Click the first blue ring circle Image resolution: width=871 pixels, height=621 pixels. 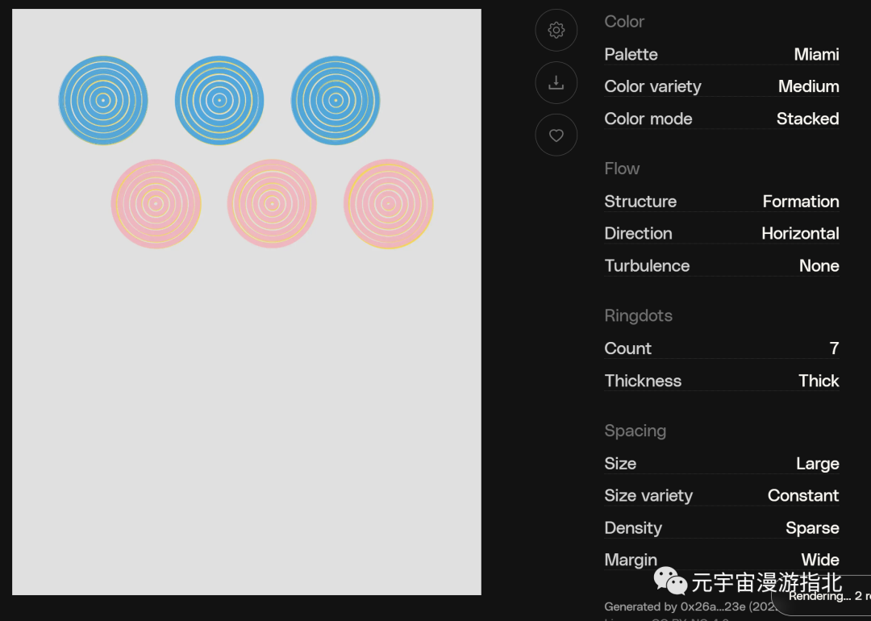[x=102, y=101]
